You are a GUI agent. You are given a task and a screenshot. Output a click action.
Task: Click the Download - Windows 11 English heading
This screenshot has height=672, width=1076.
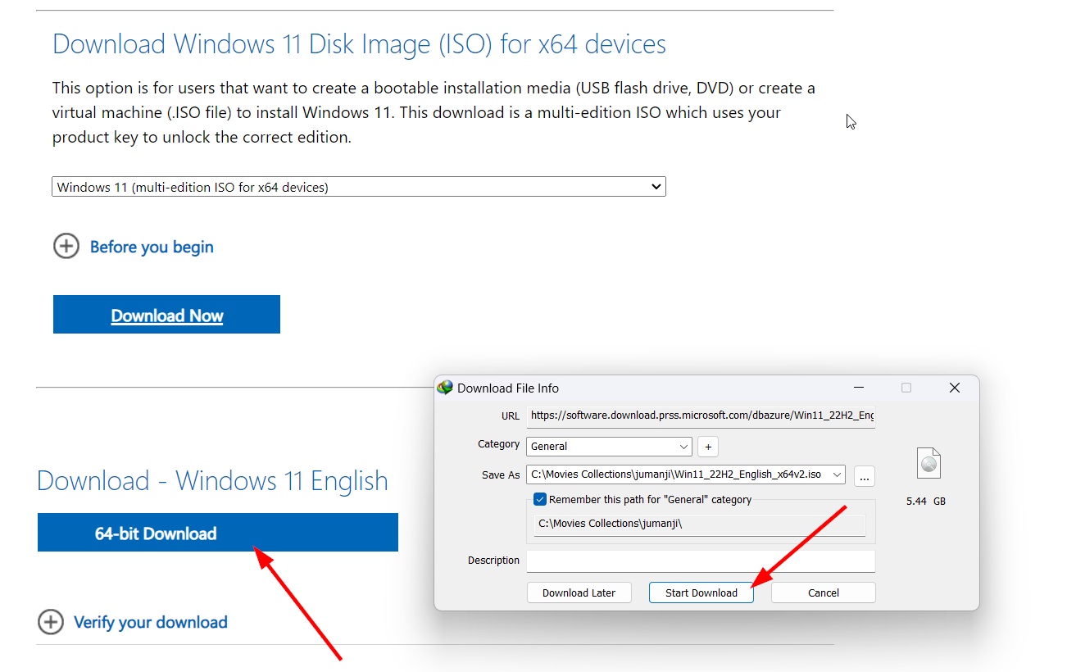coord(212,481)
